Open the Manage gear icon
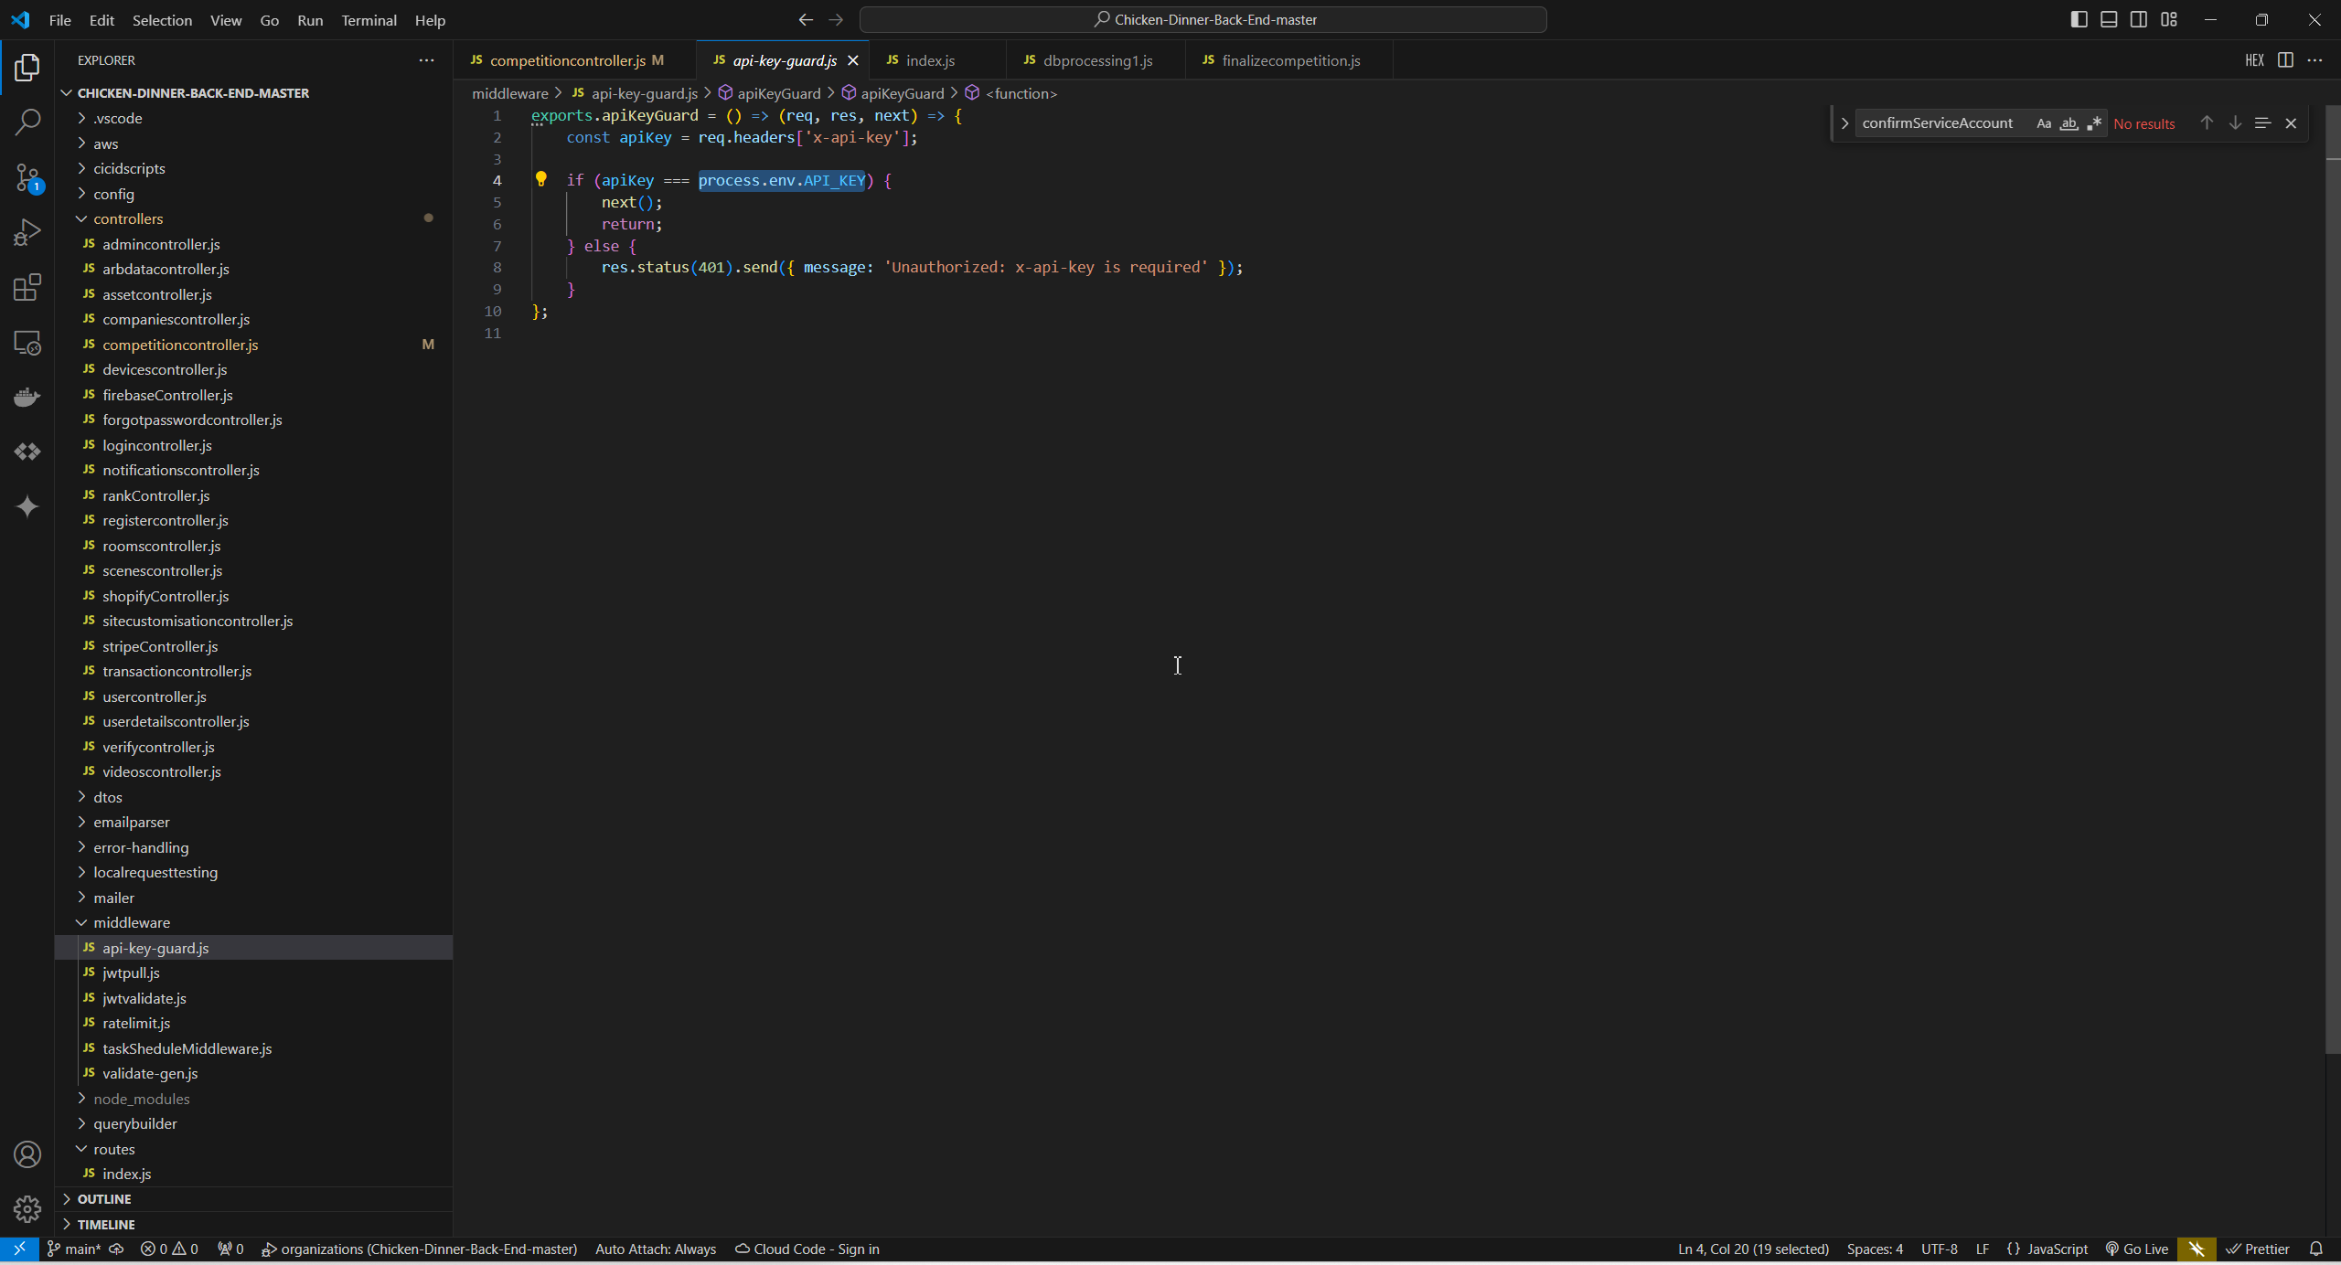The height and width of the screenshot is (1265, 2341). [x=27, y=1208]
